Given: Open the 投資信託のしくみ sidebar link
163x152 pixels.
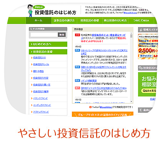Looking at the screenshot, I should (x=41, y=64).
